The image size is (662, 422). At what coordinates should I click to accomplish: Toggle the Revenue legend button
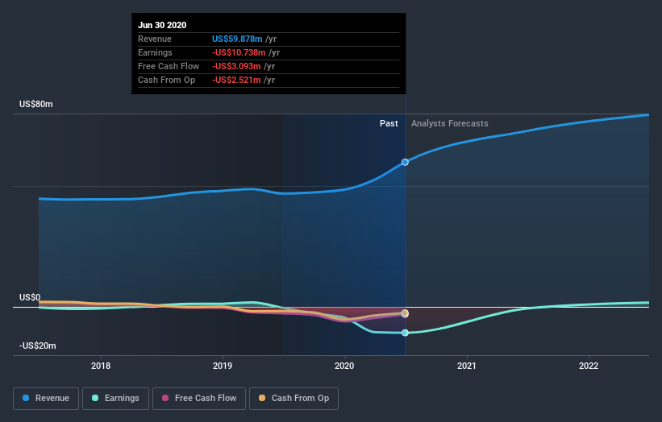pos(46,399)
